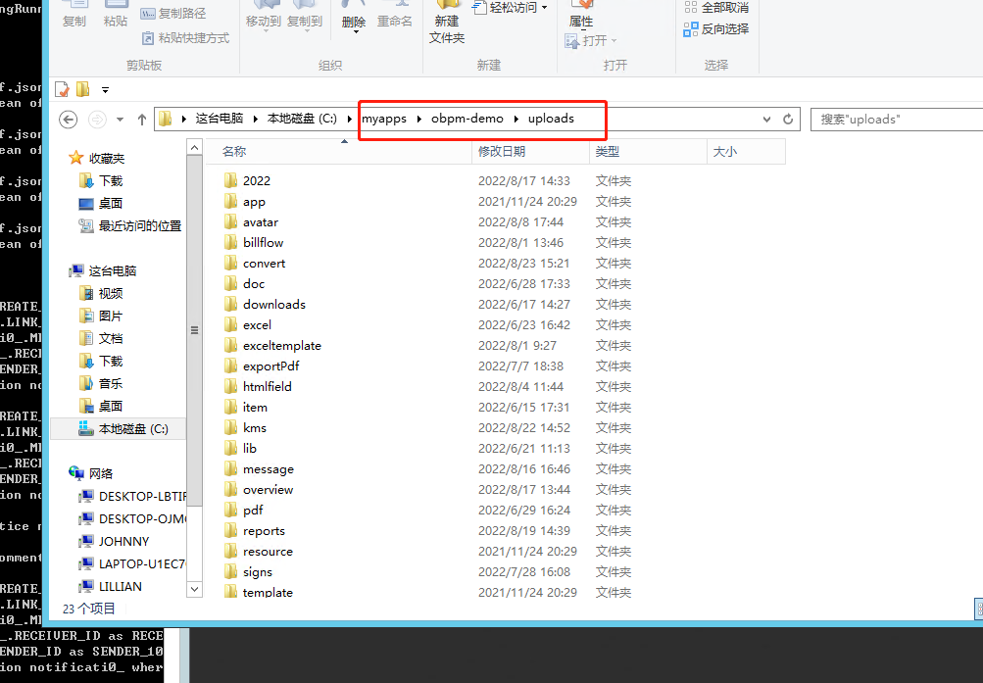Click the quick access new folder icon
983x683 pixels.
pyautogui.click(x=82, y=89)
